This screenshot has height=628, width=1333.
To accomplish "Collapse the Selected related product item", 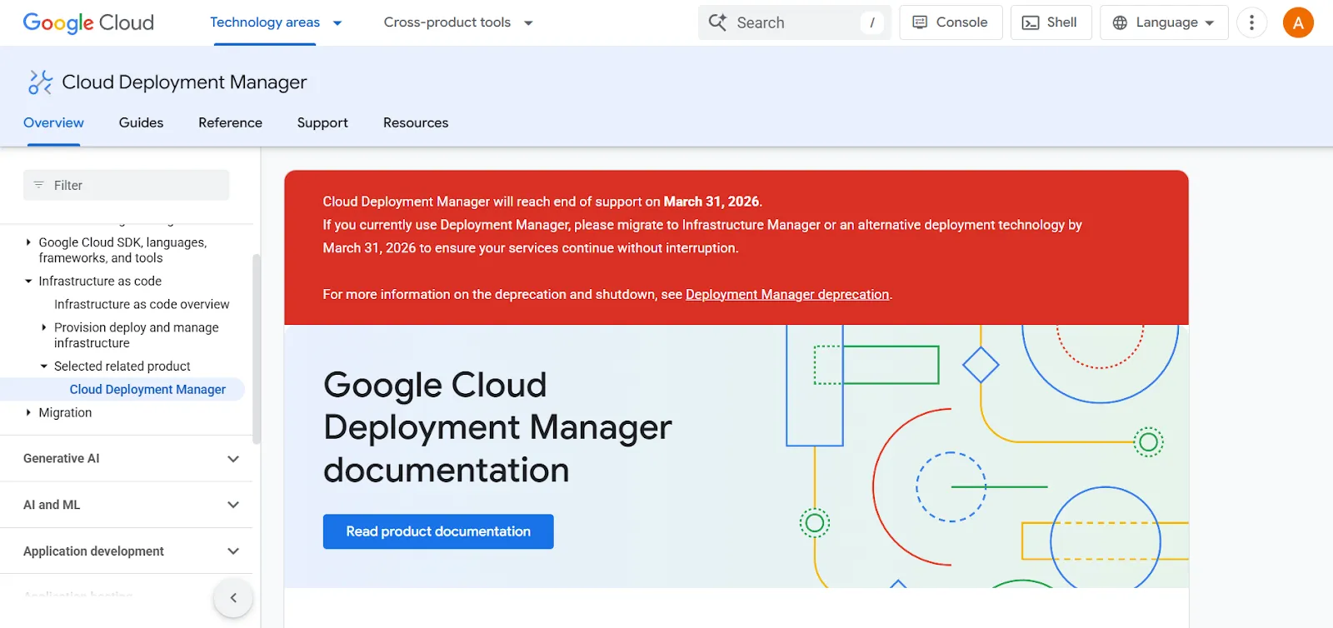I will (44, 366).
